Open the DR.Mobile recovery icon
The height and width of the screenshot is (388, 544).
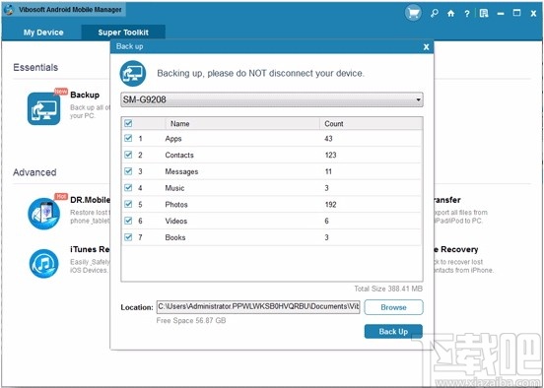pyautogui.click(x=43, y=214)
